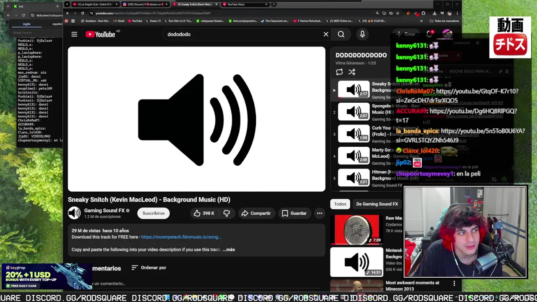
Task: Play Curb Your Enthusiasm playlist thumbnail
Action: [x=354, y=133]
